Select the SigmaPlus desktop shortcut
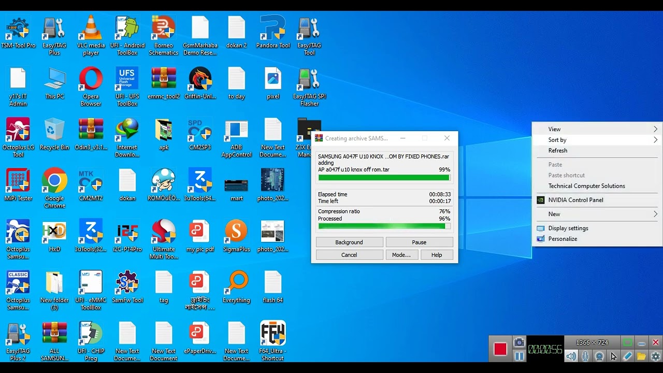Screen dimensions: 663x373 click(x=236, y=236)
